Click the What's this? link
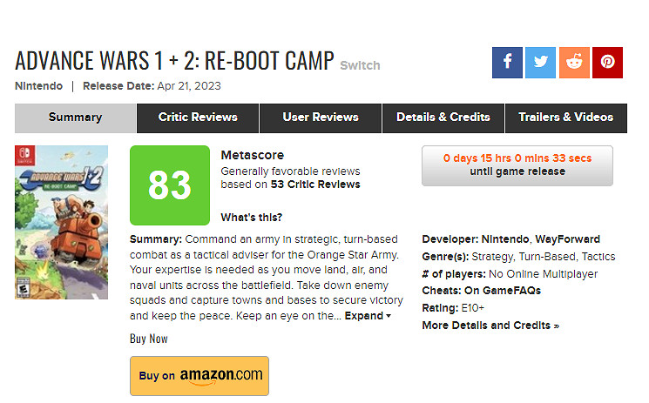 pos(252,217)
